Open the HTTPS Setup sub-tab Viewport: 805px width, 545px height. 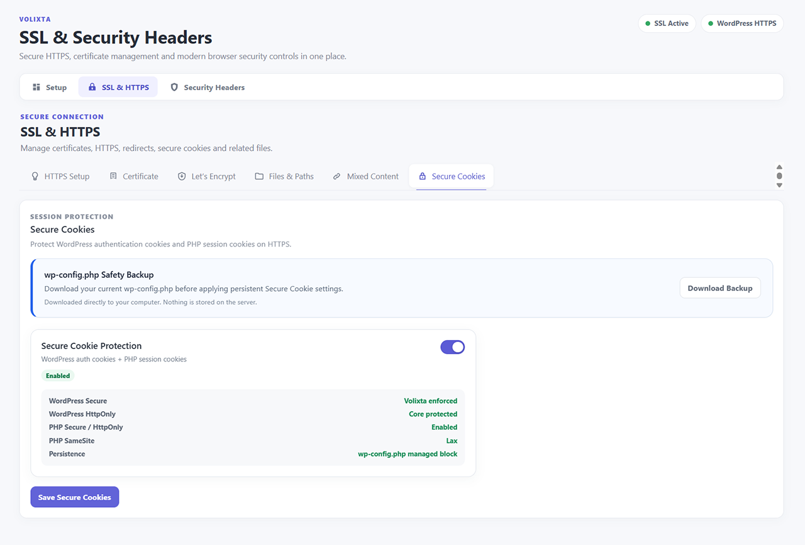(x=60, y=177)
